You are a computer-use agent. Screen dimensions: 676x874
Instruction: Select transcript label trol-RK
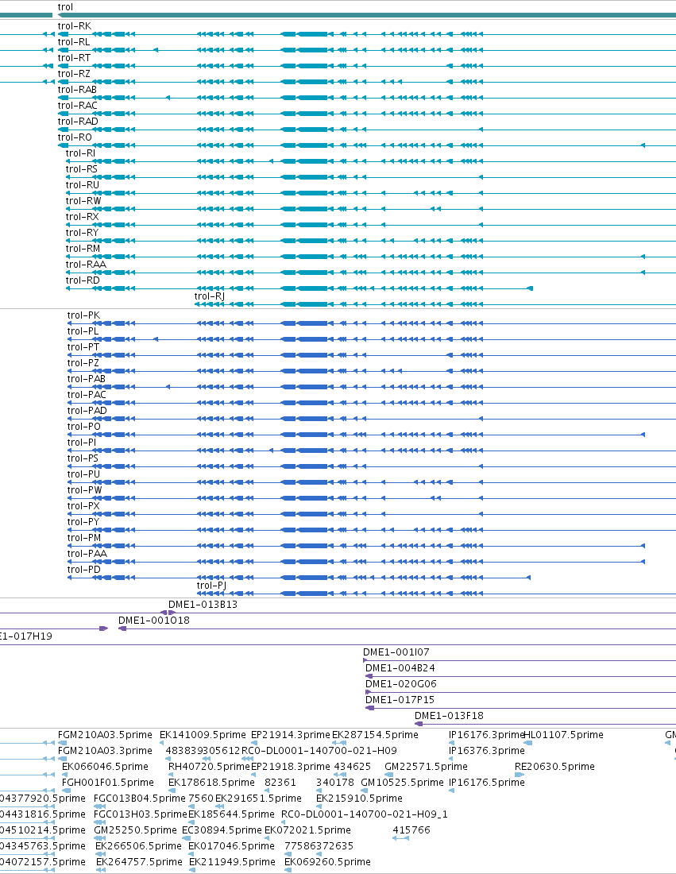tap(75, 26)
